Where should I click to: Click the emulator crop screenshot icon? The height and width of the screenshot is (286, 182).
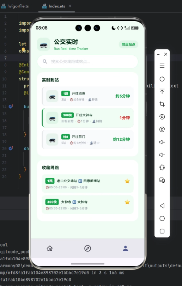tap(162, 104)
